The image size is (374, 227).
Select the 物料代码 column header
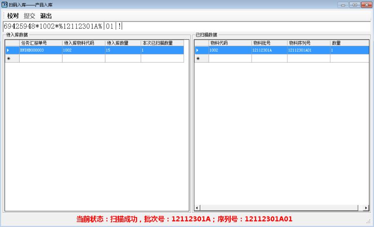pos(230,43)
